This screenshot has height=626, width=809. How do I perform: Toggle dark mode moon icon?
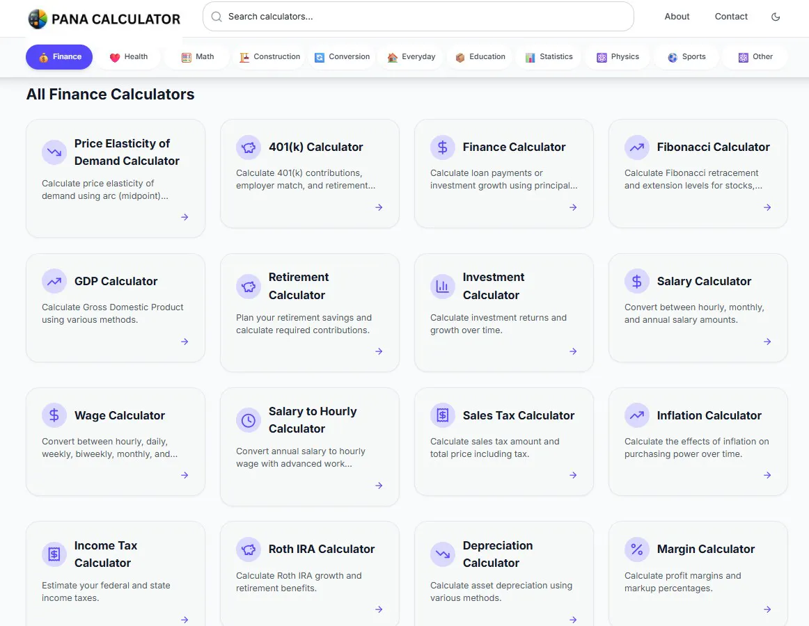coord(776,17)
